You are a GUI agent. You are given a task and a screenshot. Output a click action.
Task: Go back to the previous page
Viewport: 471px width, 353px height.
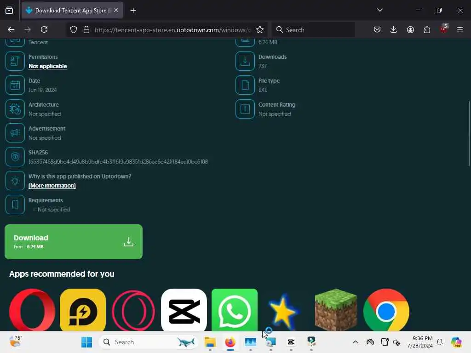(x=11, y=29)
